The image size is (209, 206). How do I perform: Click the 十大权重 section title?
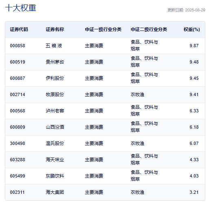(x=20, y=8)
